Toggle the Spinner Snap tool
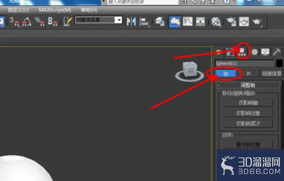284x181 pixels. (52, 21)
